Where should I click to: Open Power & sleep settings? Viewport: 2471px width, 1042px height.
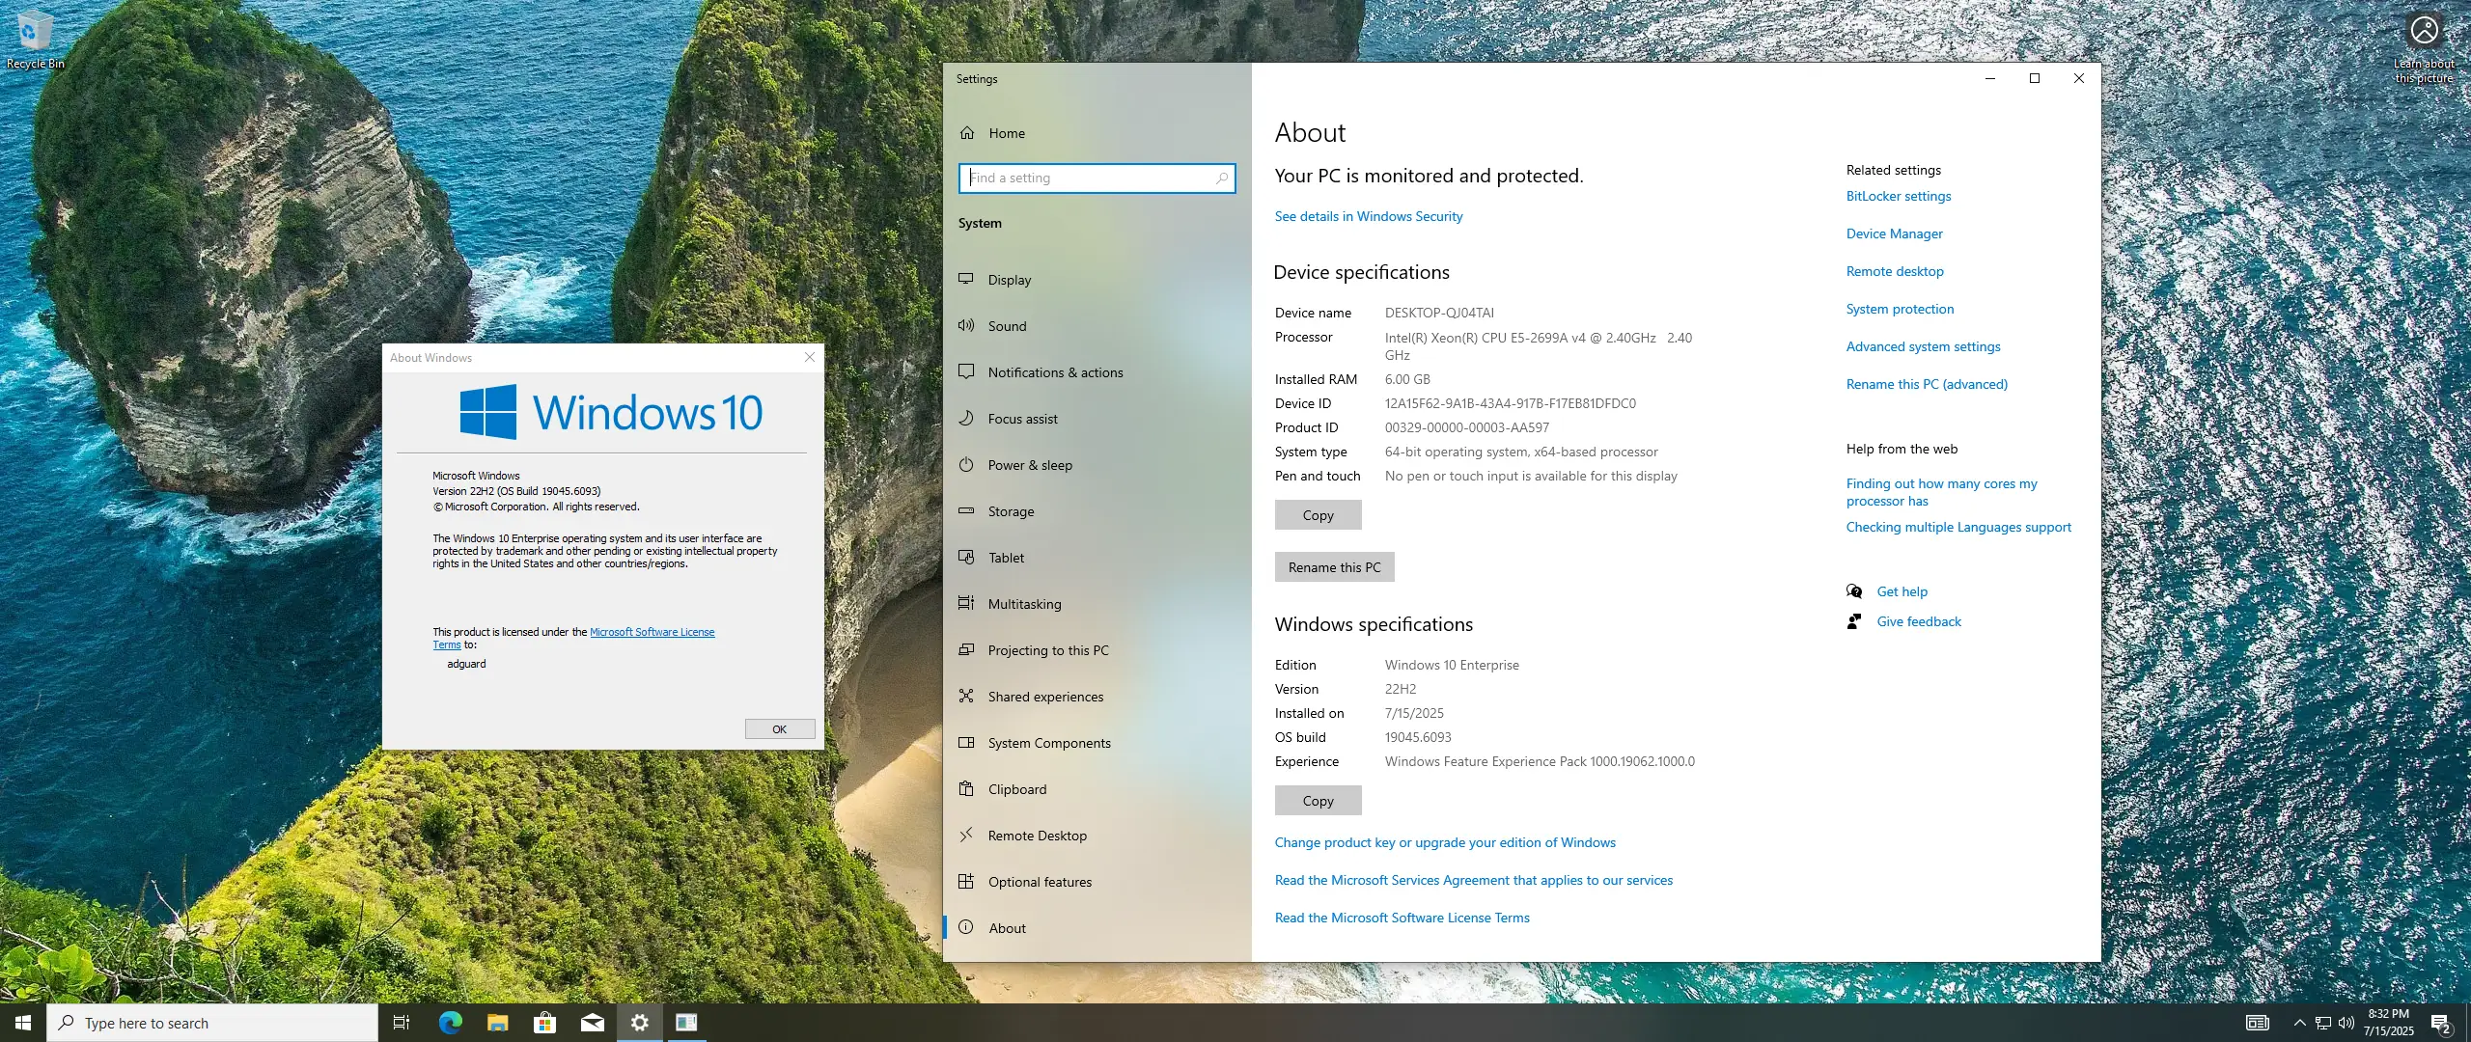click(1029, 465)
